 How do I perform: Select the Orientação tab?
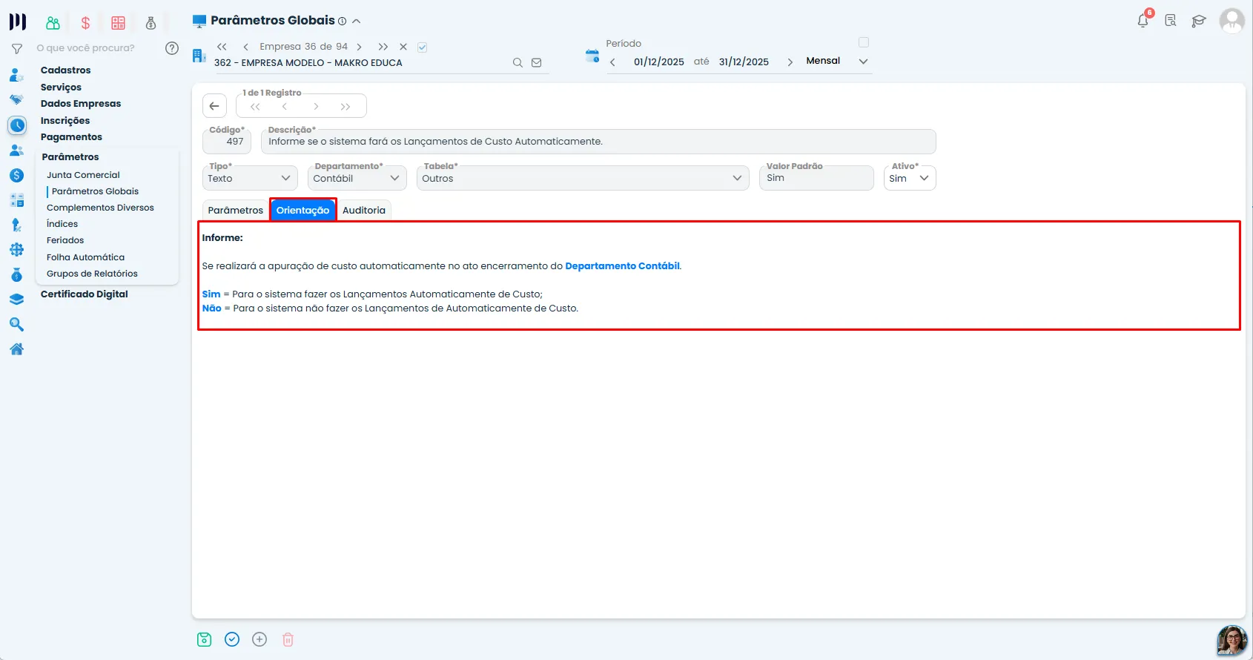click(x=302, y=211)
